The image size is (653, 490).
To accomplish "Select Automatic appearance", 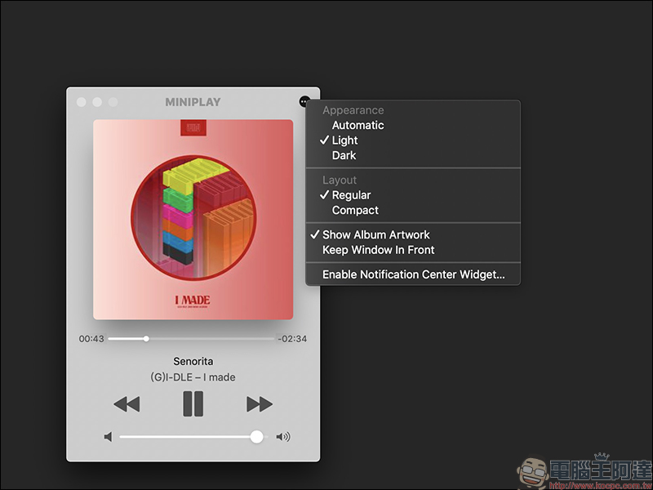I will [413, 125].
